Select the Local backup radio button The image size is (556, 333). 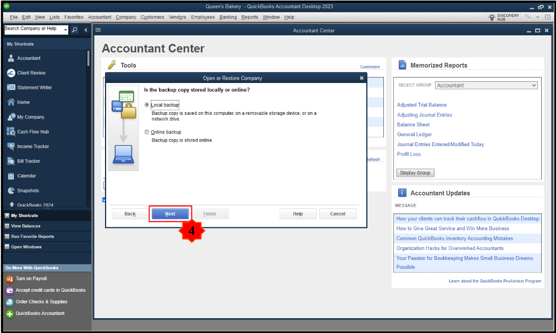pos(147,105)
